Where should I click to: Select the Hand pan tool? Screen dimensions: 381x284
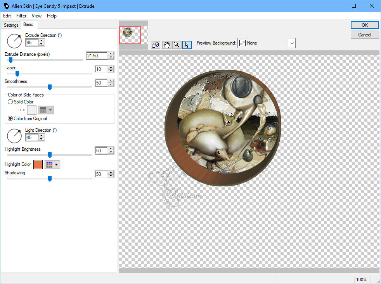166,45
